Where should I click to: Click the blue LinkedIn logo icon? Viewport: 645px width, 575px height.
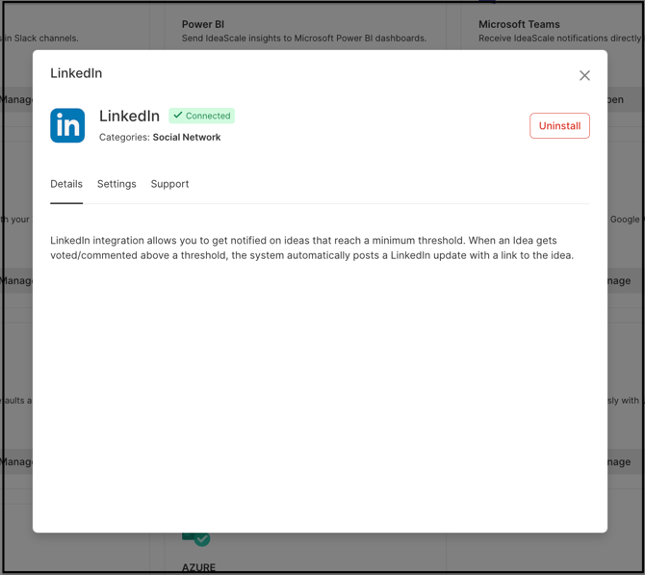(x=67, y=126)
